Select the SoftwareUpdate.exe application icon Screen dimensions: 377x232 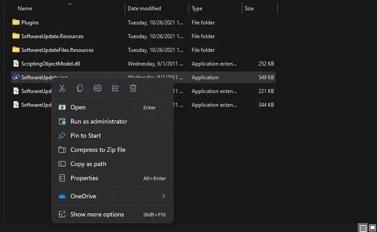pos(16,77)
